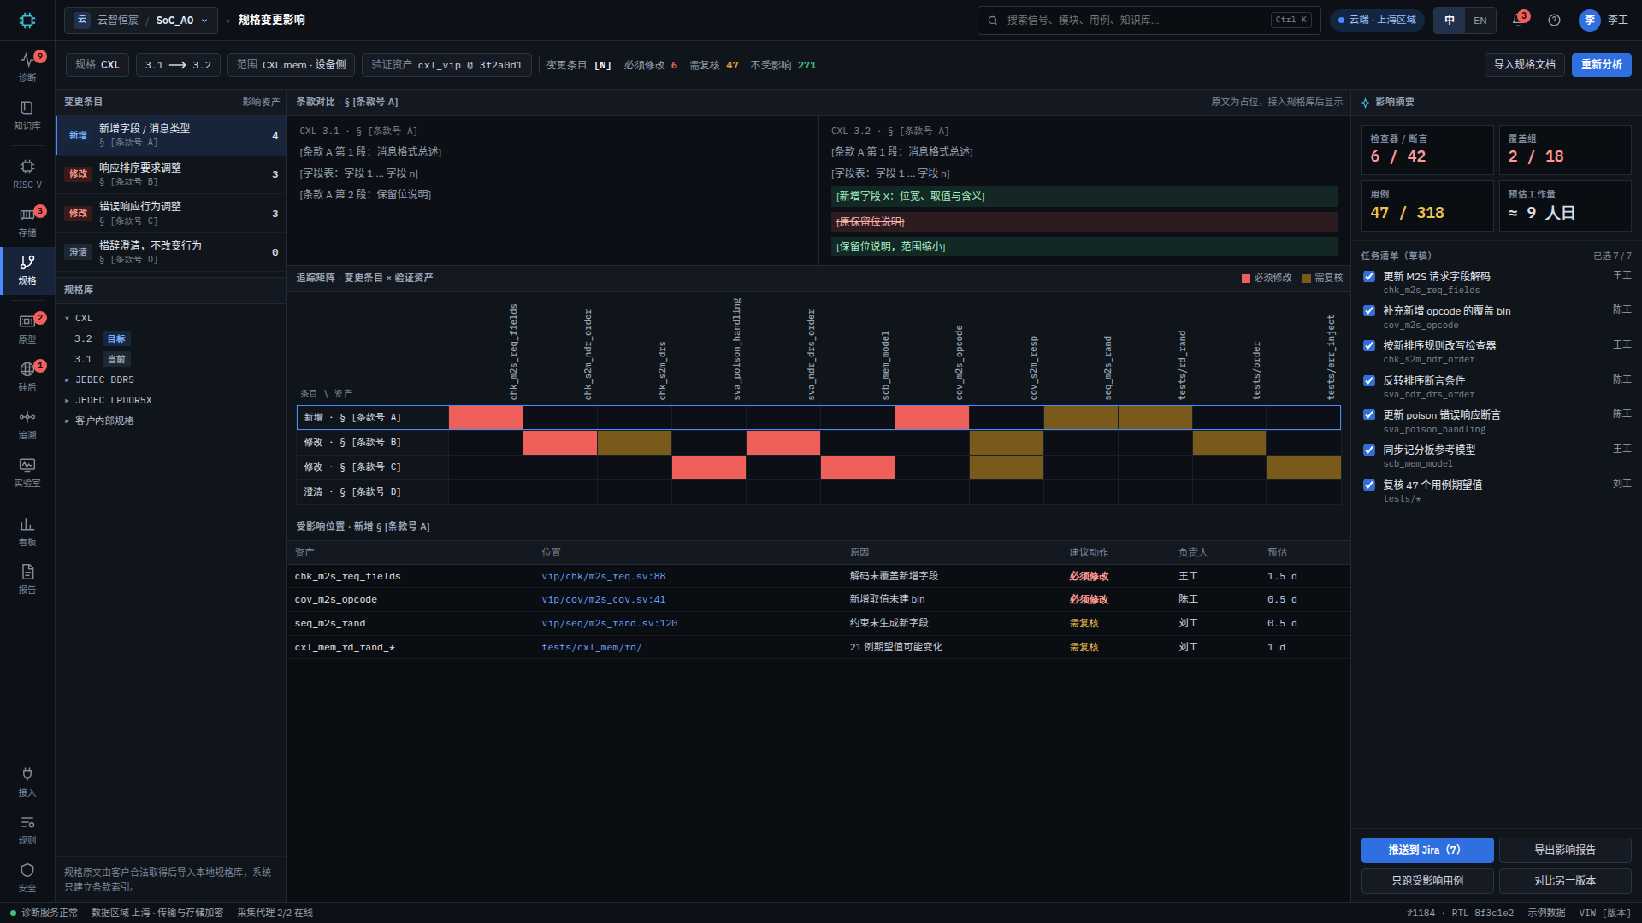Open the 存储 memory sidebar icon
The height and width of the screenshot is (923, 1642).
point(27,221)
